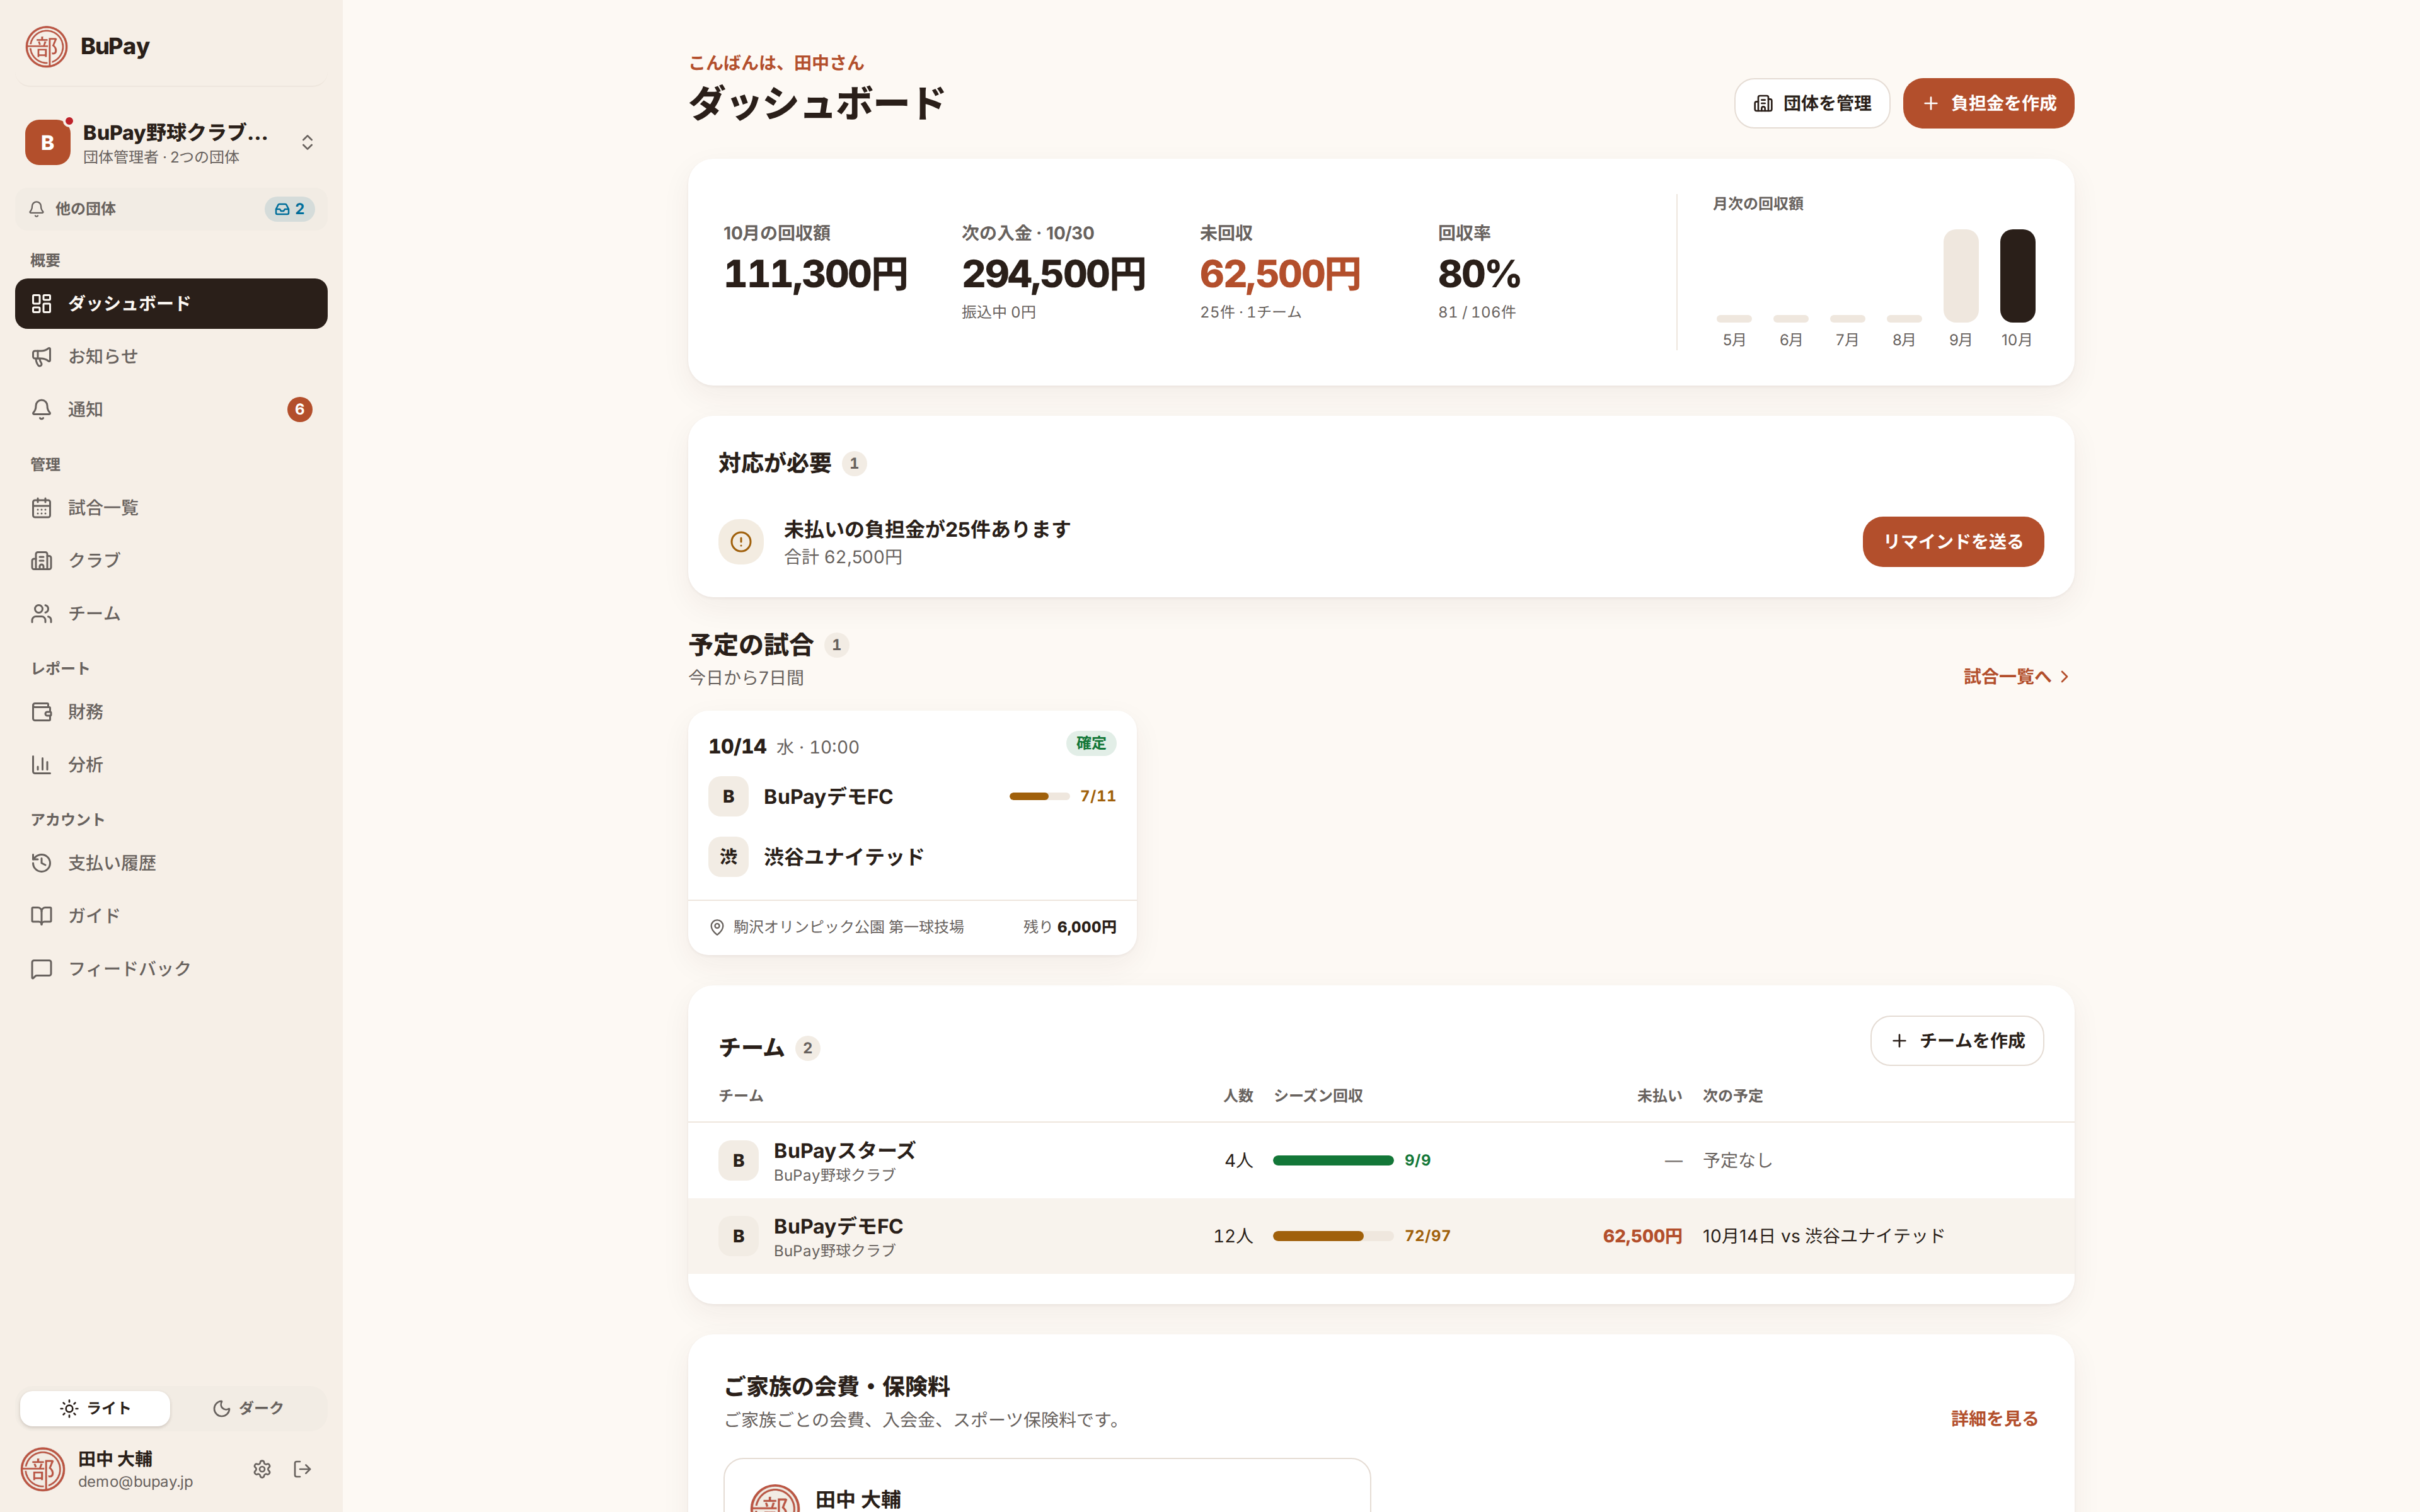Expand the BuPay野球クラブ organization switcher

[x=171, y=142]
